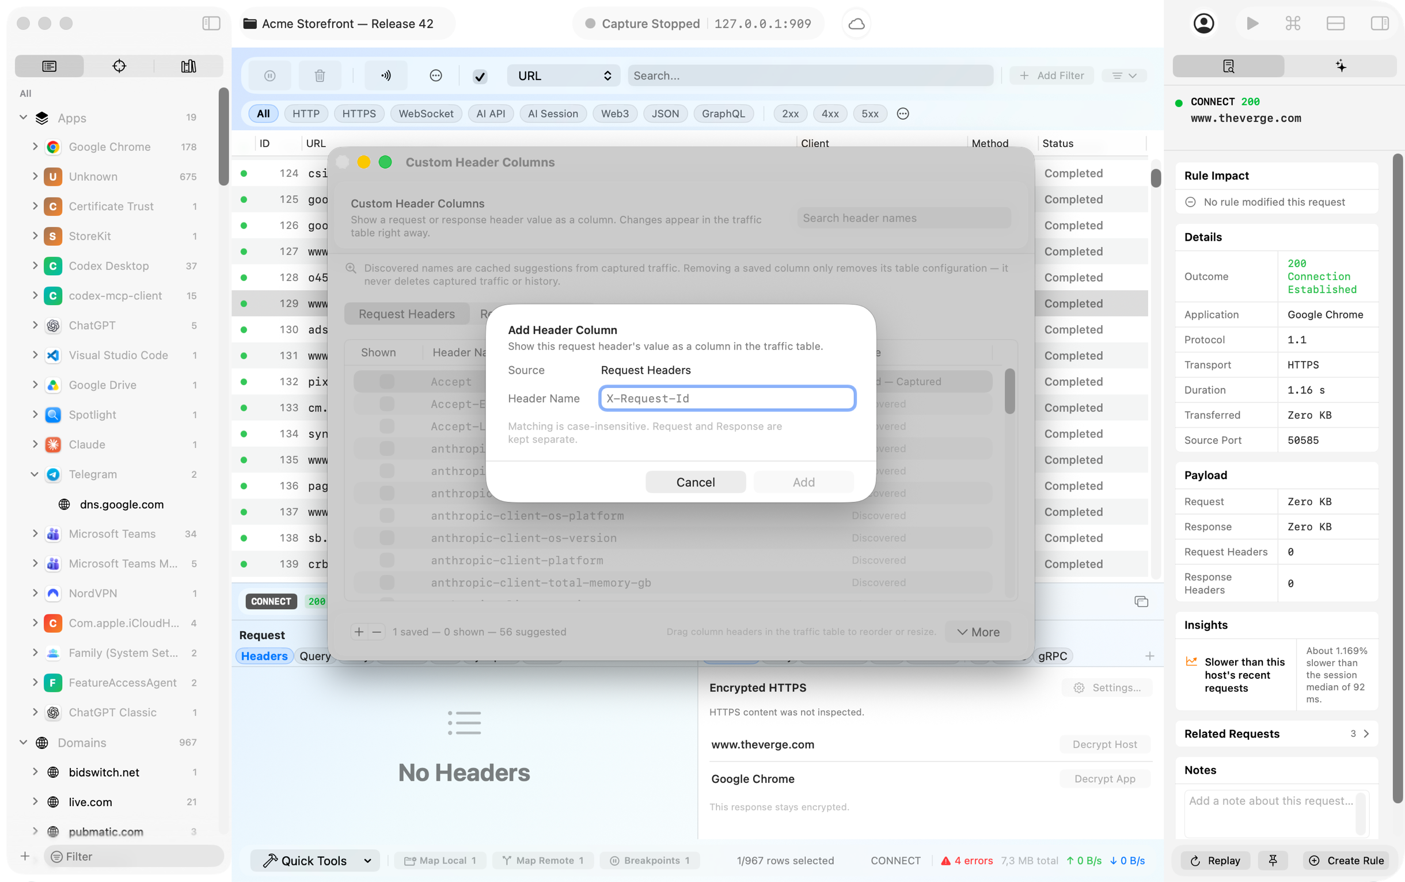Open the more options ellipsis in toolbar
The width and height of the screenshot is (1405, 882).
(436, 76)
